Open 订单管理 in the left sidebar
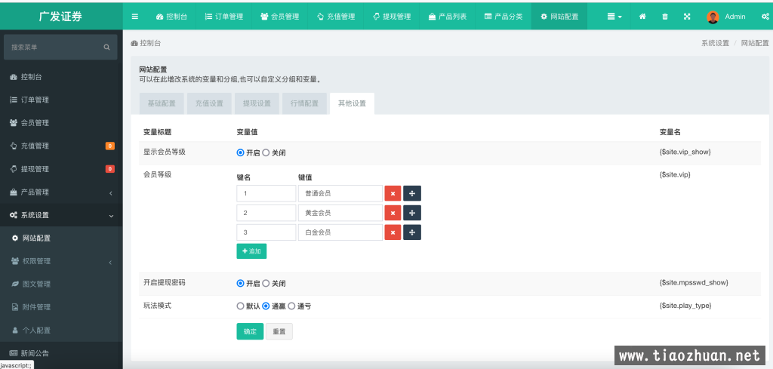 pyautogui.click(x=61, y=100)
